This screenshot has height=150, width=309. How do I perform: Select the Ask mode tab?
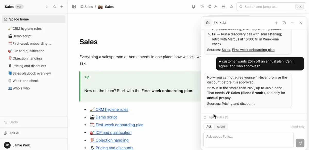[x=209, y=127]
